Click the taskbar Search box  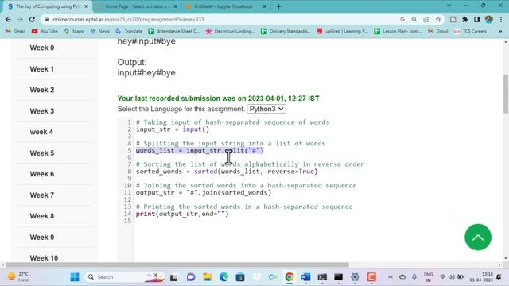[125, 277]
